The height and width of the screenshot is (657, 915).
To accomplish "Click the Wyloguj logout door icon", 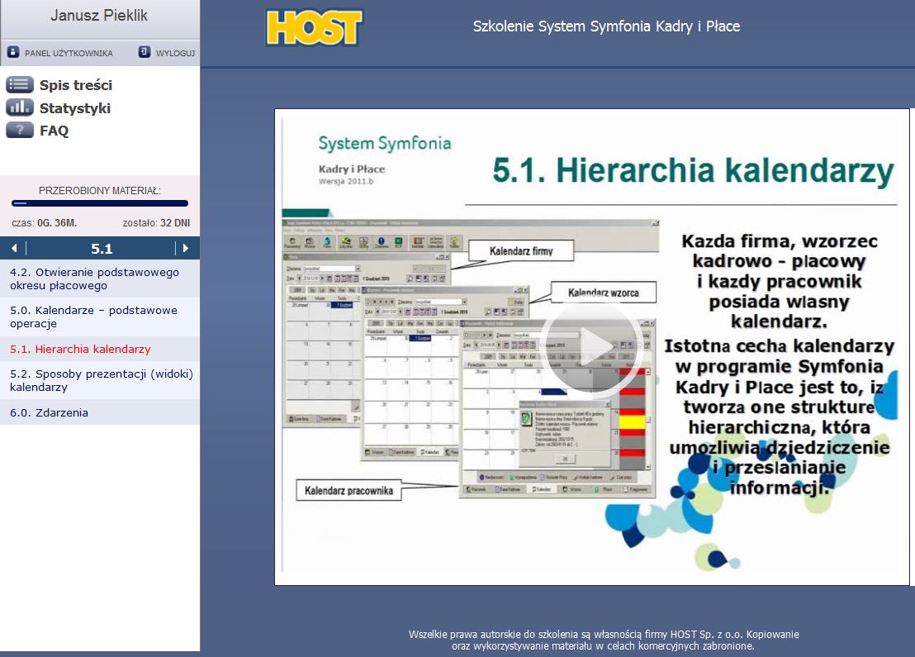I will click(x=144, y=52).
